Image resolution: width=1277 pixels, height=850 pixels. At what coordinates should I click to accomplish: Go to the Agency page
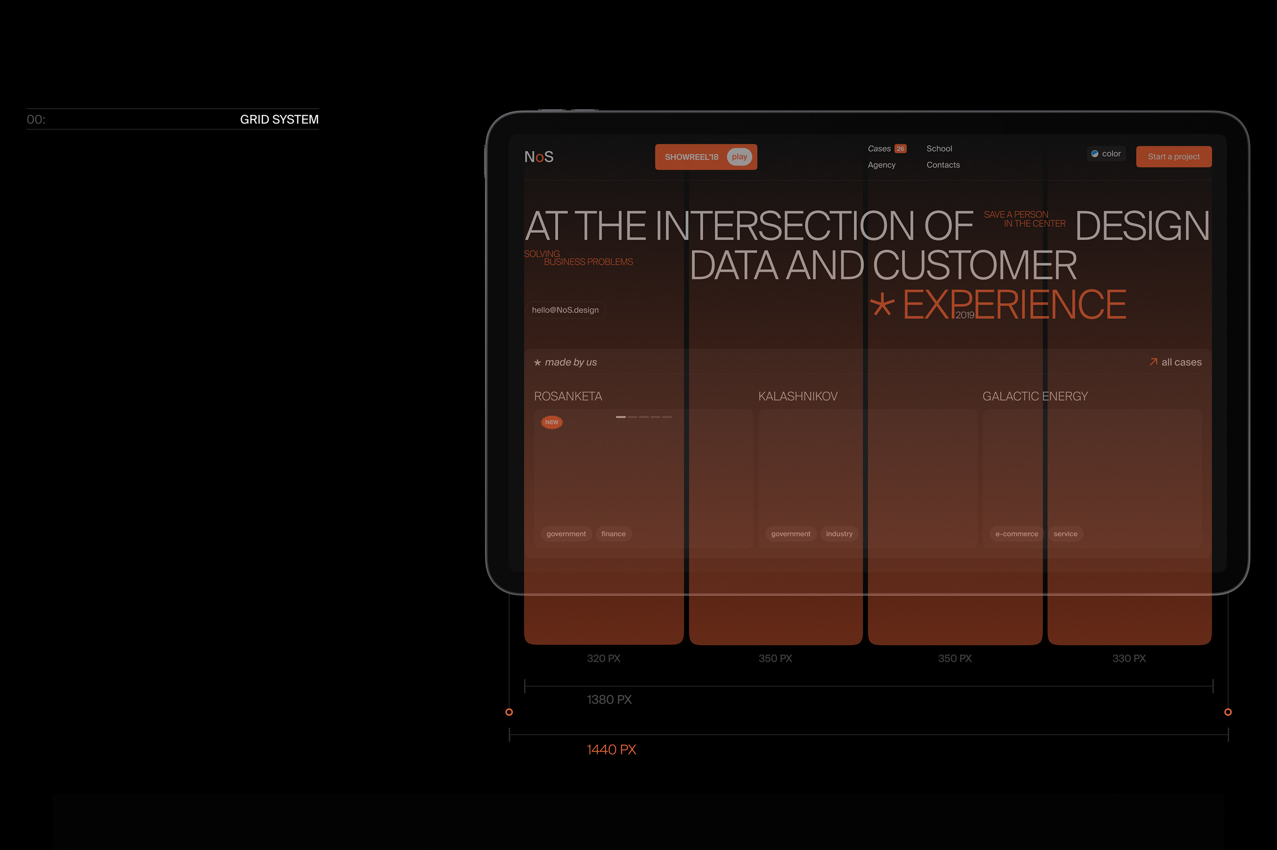tap(881, 165)
